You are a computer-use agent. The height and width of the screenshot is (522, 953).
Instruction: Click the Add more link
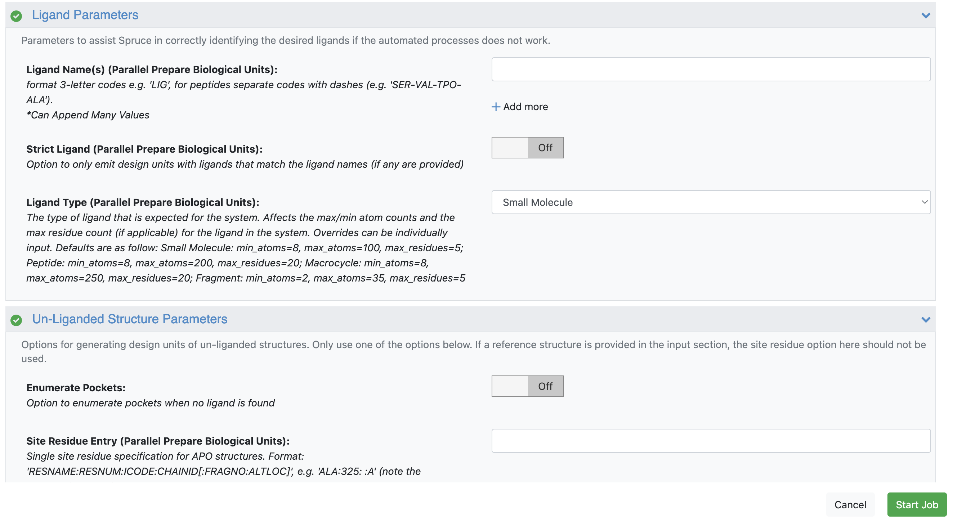coord(525,107)
